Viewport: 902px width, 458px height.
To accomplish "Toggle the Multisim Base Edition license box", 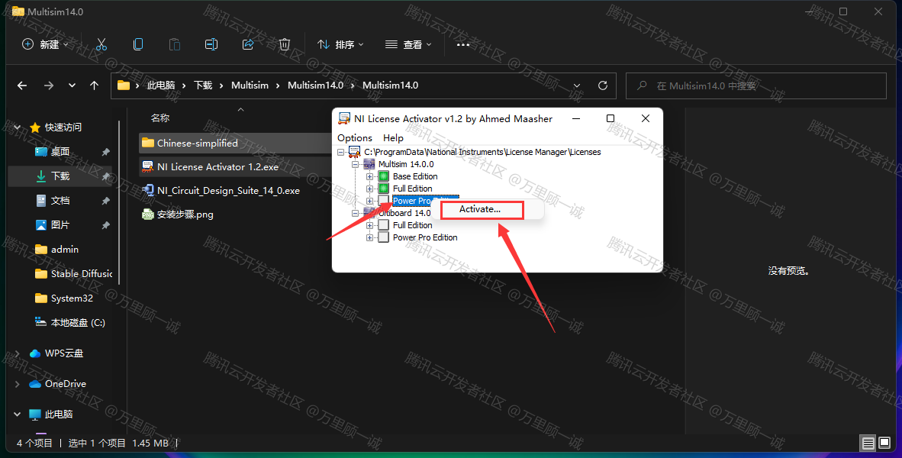I will 384,176.
